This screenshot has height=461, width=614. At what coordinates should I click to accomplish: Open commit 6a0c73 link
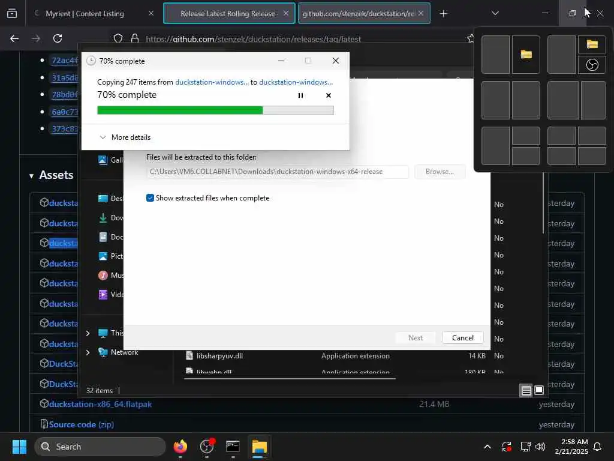pos(65,112)
